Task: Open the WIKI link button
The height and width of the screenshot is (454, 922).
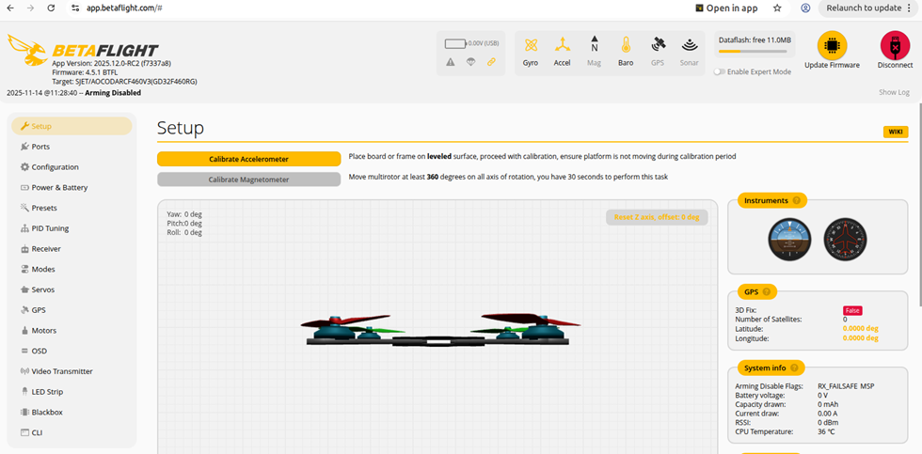Action: [x=895, y=132]
